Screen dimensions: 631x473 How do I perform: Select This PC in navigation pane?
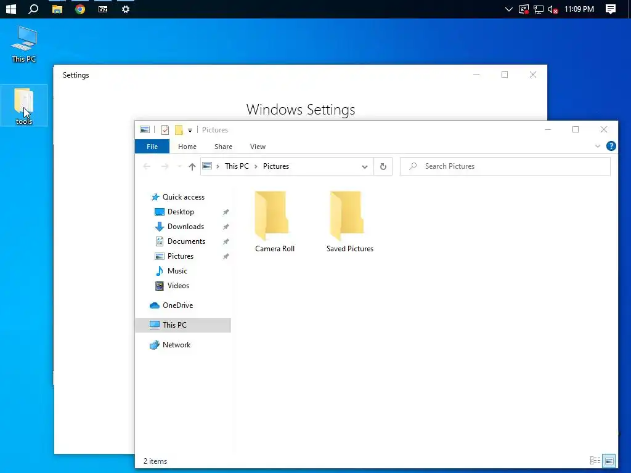coord(183,325)
